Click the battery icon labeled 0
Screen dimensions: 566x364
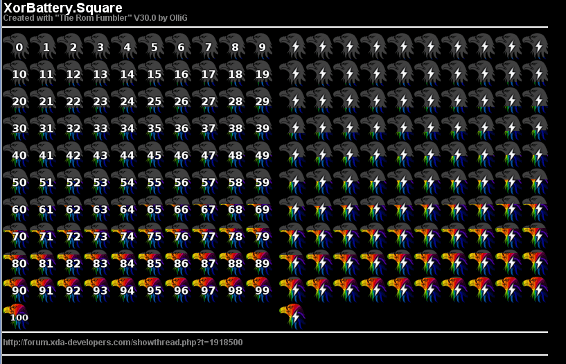click(x=16, y=46)
